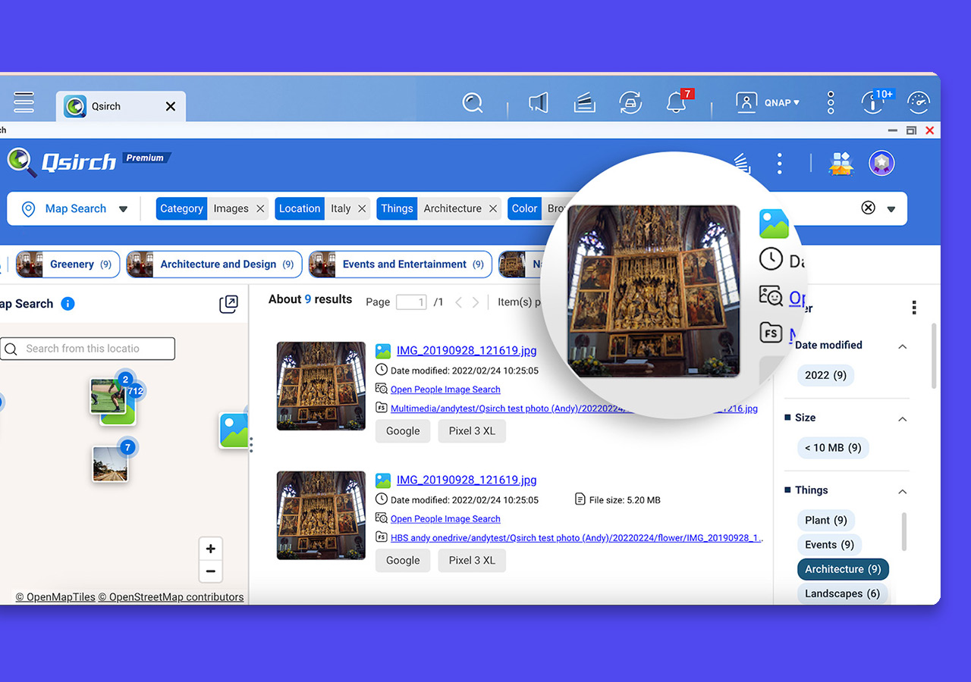Select Events and Entertainment category chip
Image resolution: width=971 pixels, height=682 pixels.
pos(399,264)
